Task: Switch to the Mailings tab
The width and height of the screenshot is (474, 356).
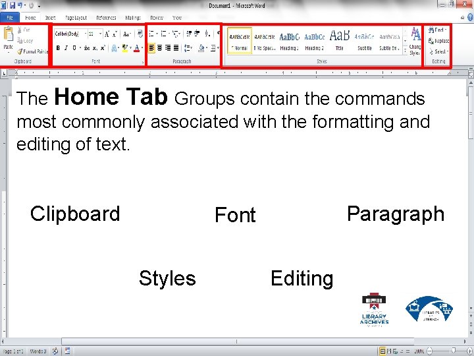Action: (x=133, y=18)
